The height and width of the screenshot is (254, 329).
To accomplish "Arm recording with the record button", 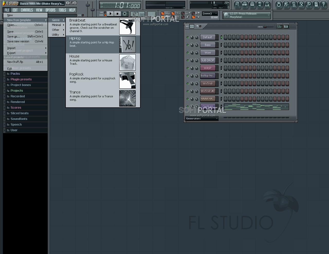I will click(x=125, y=14).
